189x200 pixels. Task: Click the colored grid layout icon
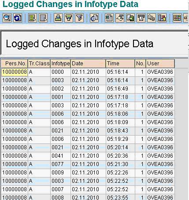pyautogui.click(x=177, y=18)
